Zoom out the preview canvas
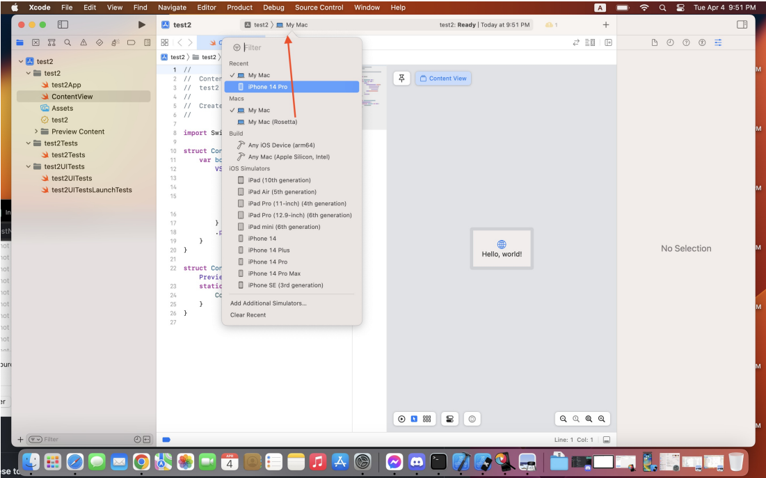 coord(564,419)
